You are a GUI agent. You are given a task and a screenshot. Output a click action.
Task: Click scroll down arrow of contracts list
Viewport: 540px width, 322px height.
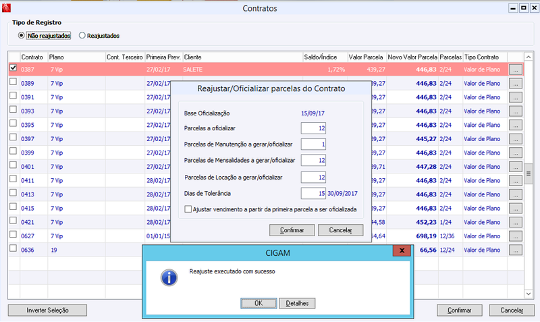(x=529, y=294)
